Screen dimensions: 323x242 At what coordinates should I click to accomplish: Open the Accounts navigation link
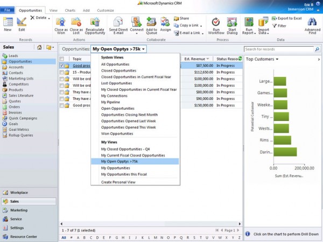(x=16, y=67)
